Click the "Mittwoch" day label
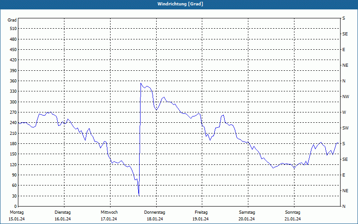The image size is (358, 224). (x=109, y=212)
